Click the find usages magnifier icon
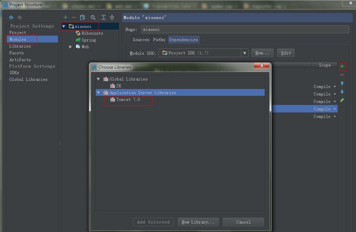Viewport: 356px width, 232px height. (93, 17)
